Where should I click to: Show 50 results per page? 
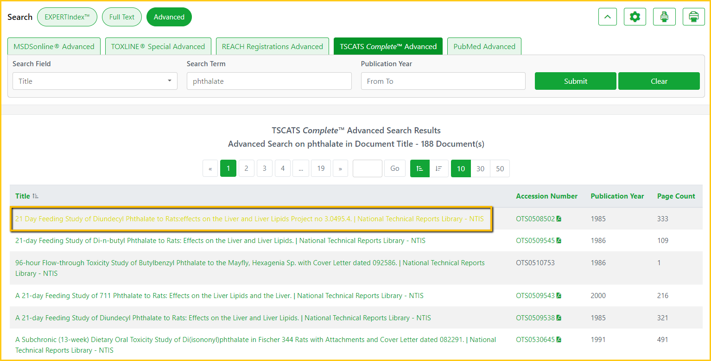click(x=500, y=168)
